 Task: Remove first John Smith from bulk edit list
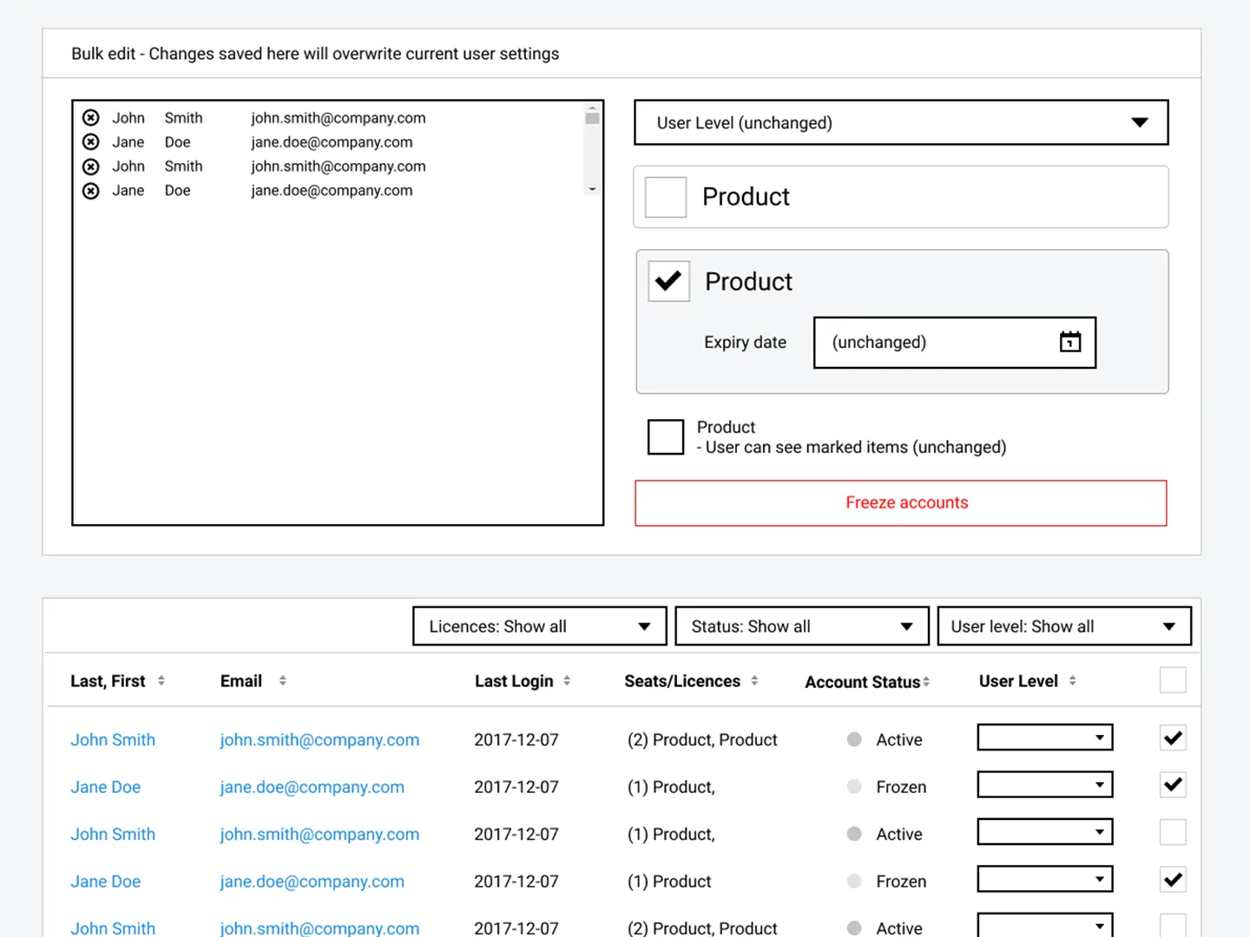coord(90,118)
